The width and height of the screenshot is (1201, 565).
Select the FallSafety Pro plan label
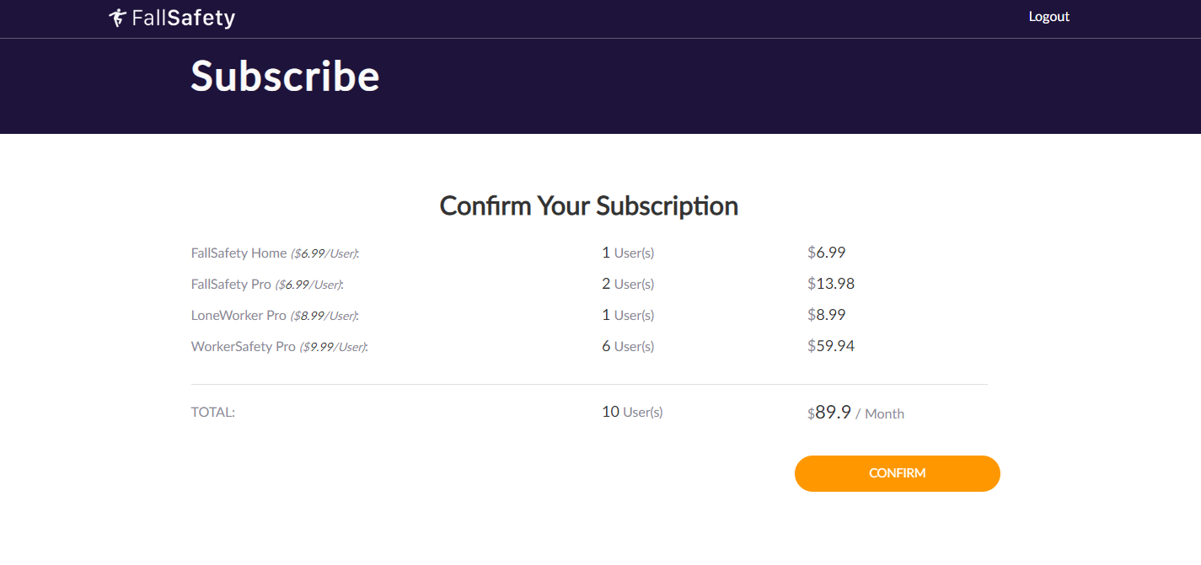[x=232, y=284]
